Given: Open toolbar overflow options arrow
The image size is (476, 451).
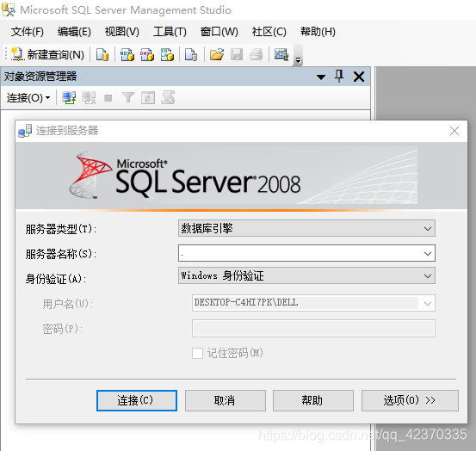Looking at the screenshot, I should (x=299, y=60).
